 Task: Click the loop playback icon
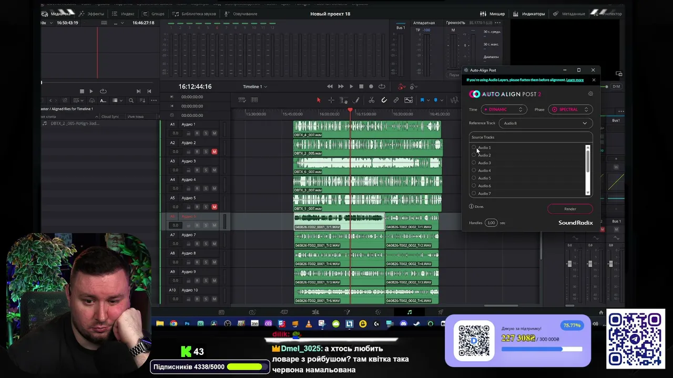click(382, 87)
